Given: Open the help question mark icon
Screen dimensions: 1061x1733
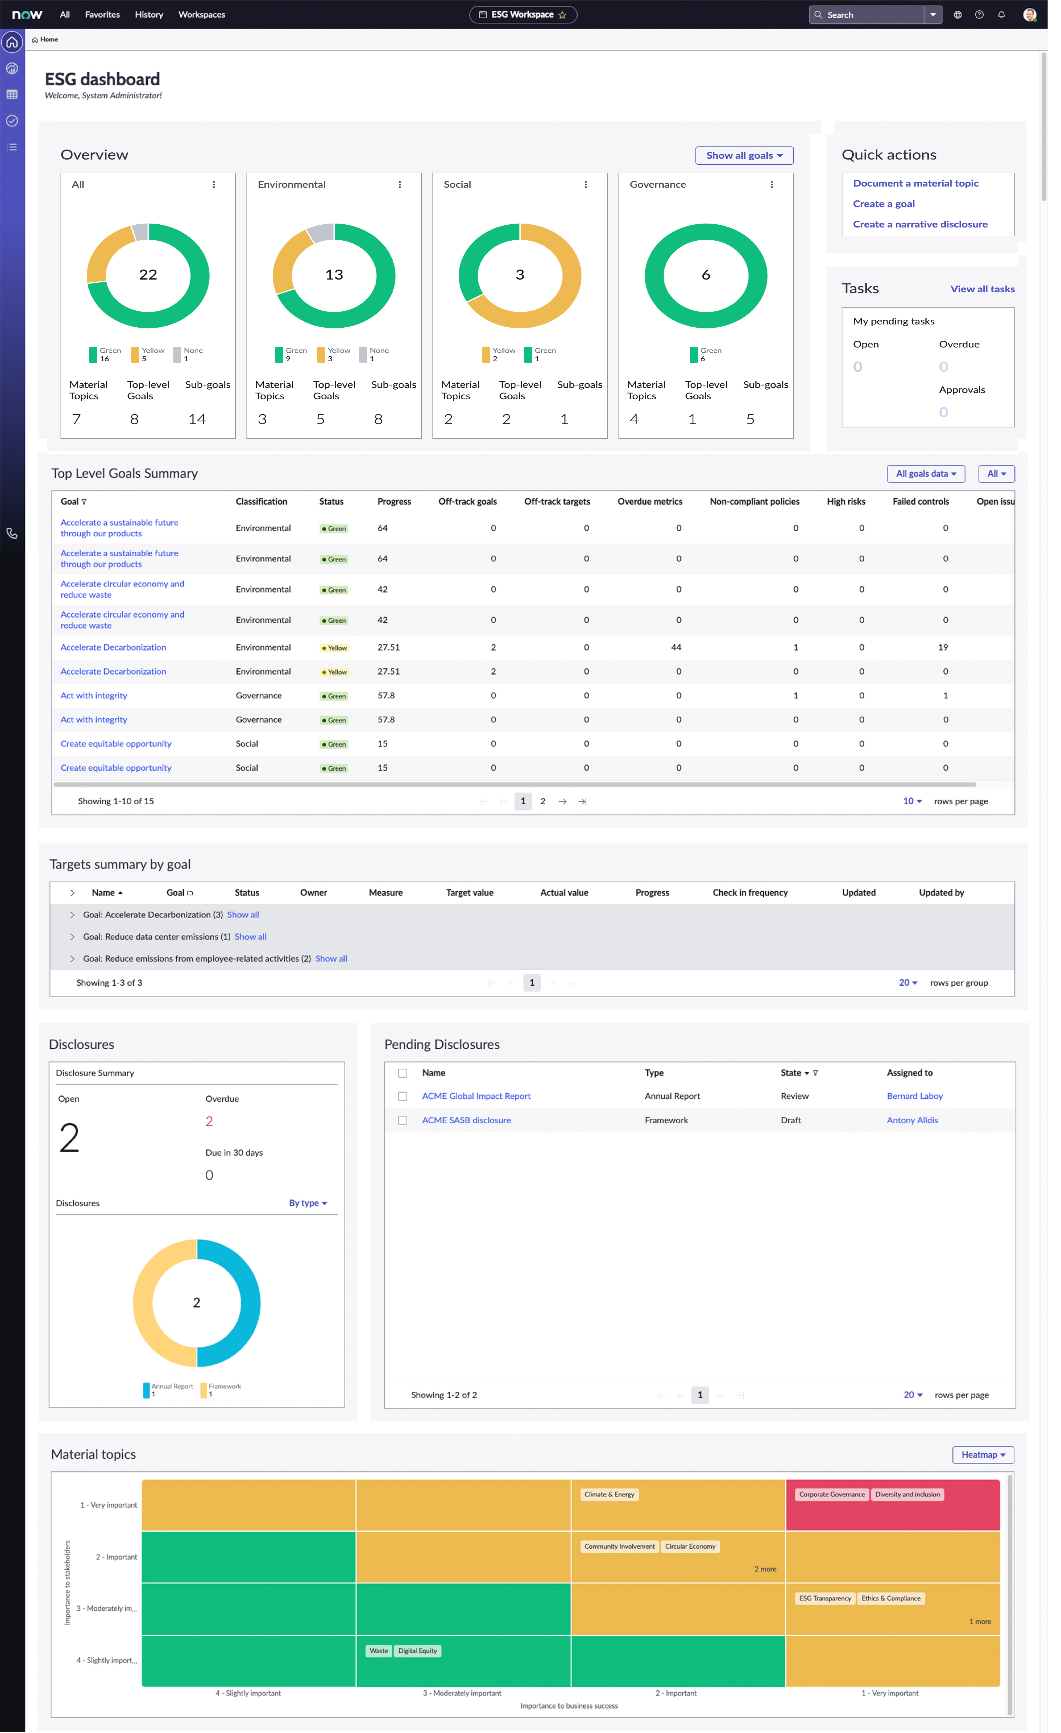Looking at the screenshot, I should pyautogui.click(x=979, y=15).
